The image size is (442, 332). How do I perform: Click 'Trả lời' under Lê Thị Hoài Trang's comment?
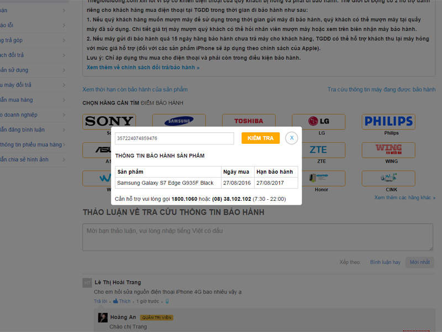(101, 301)
